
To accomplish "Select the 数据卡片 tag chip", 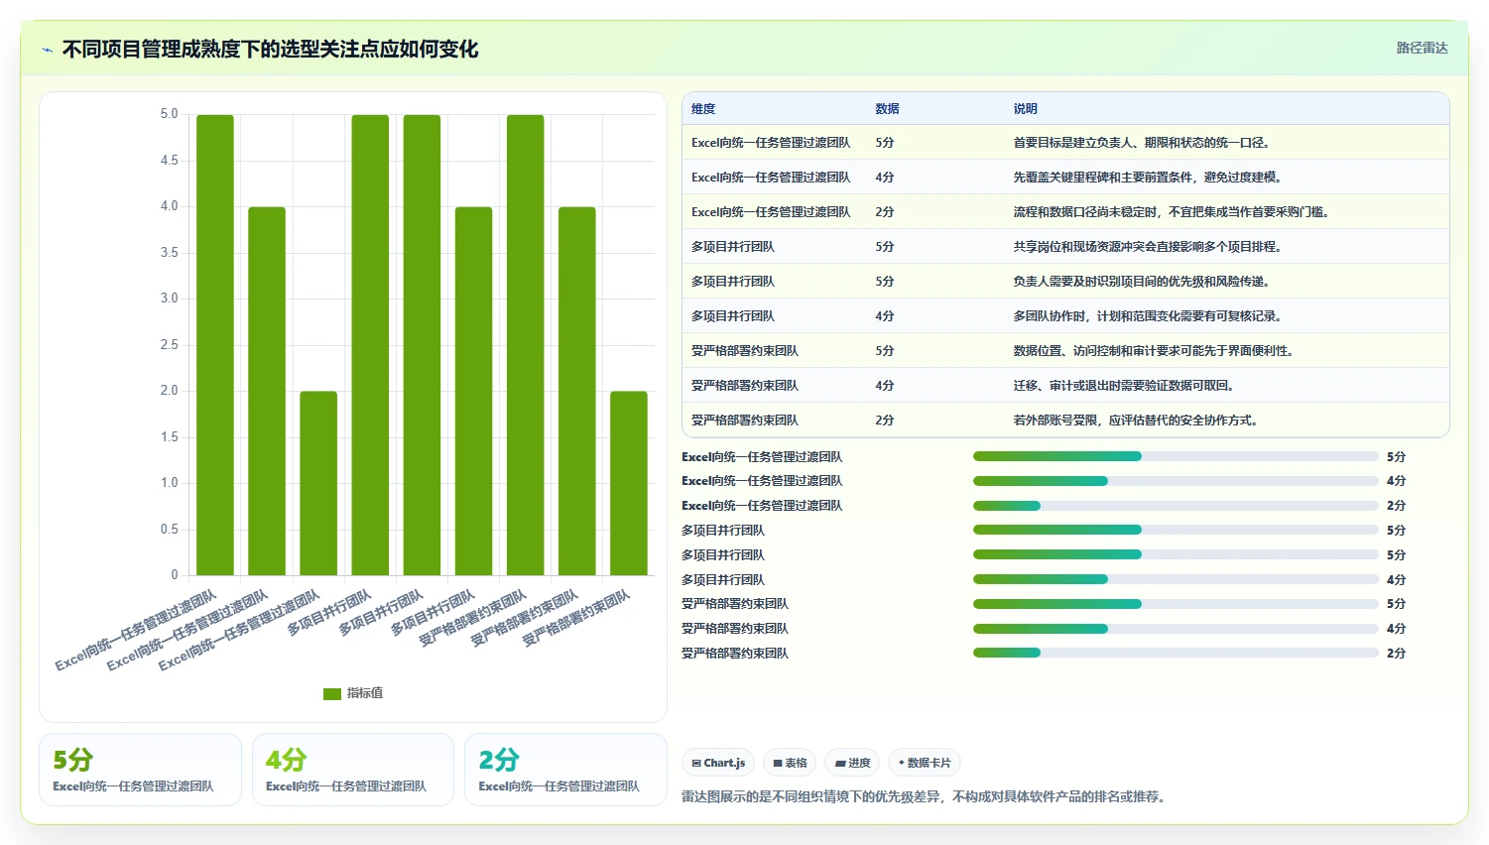I will pos(925,763).
